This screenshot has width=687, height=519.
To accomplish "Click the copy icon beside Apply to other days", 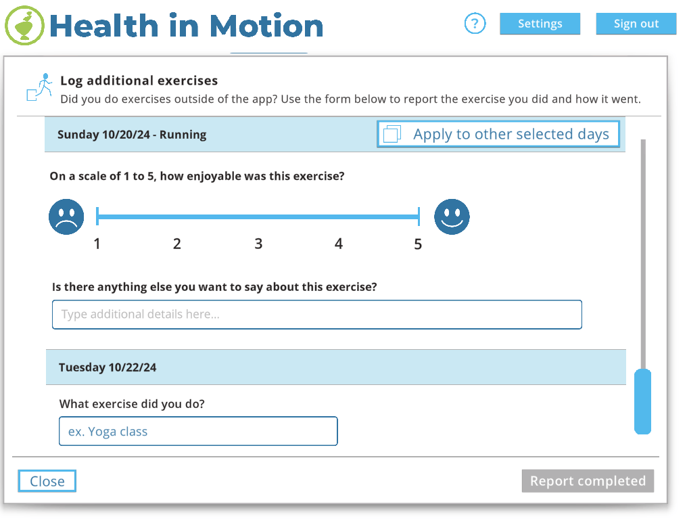I will [x=392, y=134].
